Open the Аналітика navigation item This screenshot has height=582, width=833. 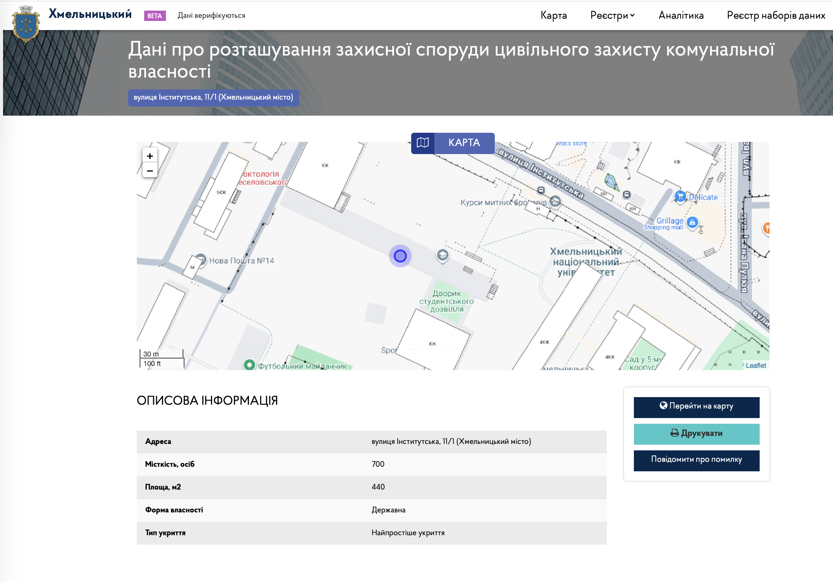[681, 15]
